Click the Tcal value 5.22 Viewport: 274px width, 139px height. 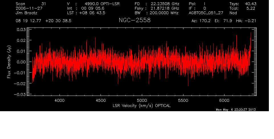point(251,8)
